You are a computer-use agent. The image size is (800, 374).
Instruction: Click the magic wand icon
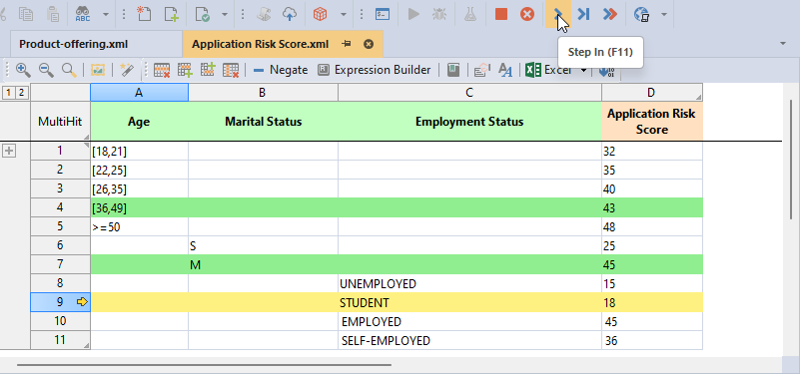(x=127, y=70)
